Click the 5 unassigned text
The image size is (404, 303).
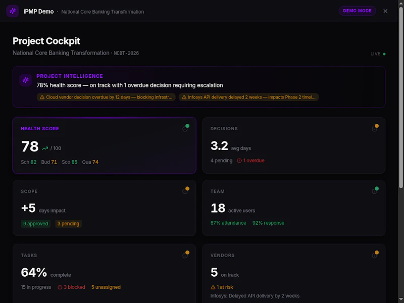[x=106, y=287]
